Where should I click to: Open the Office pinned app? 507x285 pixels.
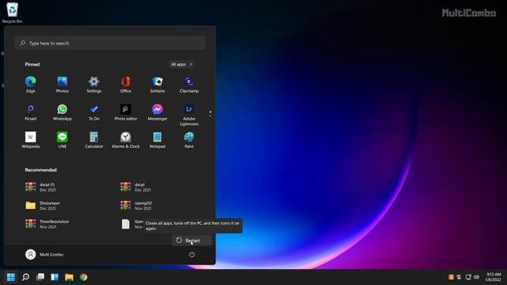click(x=126, y=85)
